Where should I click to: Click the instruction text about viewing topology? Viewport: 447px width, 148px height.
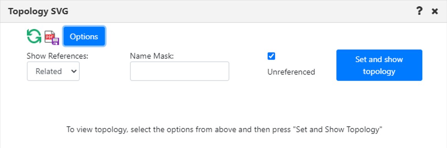coord(224,130)
